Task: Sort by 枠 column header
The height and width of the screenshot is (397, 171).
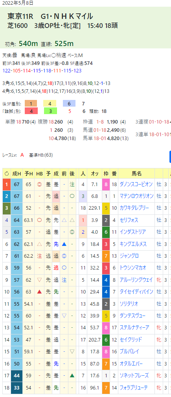Action: [106, 174]
